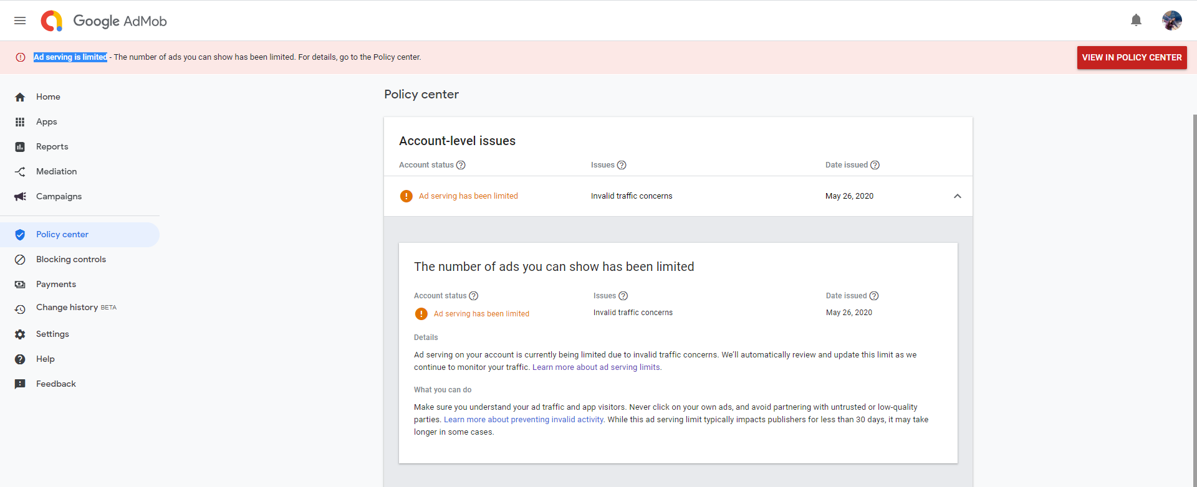Open Apps in the sidebar
The height and width of the screenshot is (487, 1197).
coord(80,122)
